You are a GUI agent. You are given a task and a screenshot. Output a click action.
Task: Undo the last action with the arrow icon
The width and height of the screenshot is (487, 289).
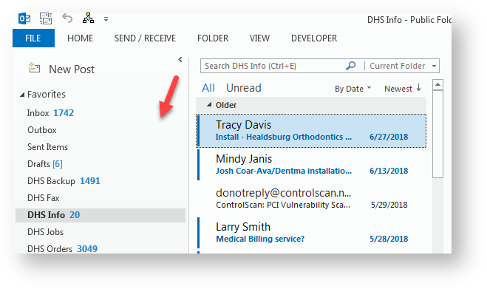(x=67, y=18)
